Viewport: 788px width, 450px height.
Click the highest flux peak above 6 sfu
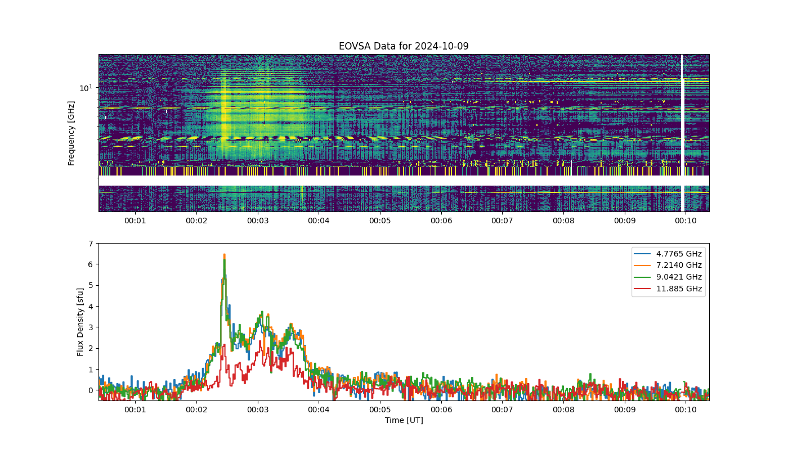pyautogui.click(x=224, y=256)
